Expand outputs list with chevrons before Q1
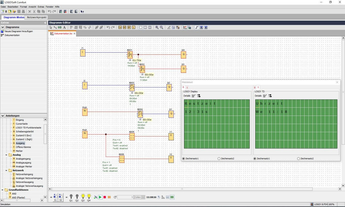Screen dimensions: 345x207 (x=67, y=197)
